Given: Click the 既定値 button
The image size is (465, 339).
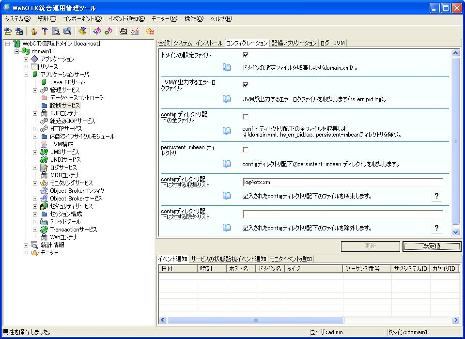Looking at the screenshot, I should pyautogui.click(x=432, y=246).
